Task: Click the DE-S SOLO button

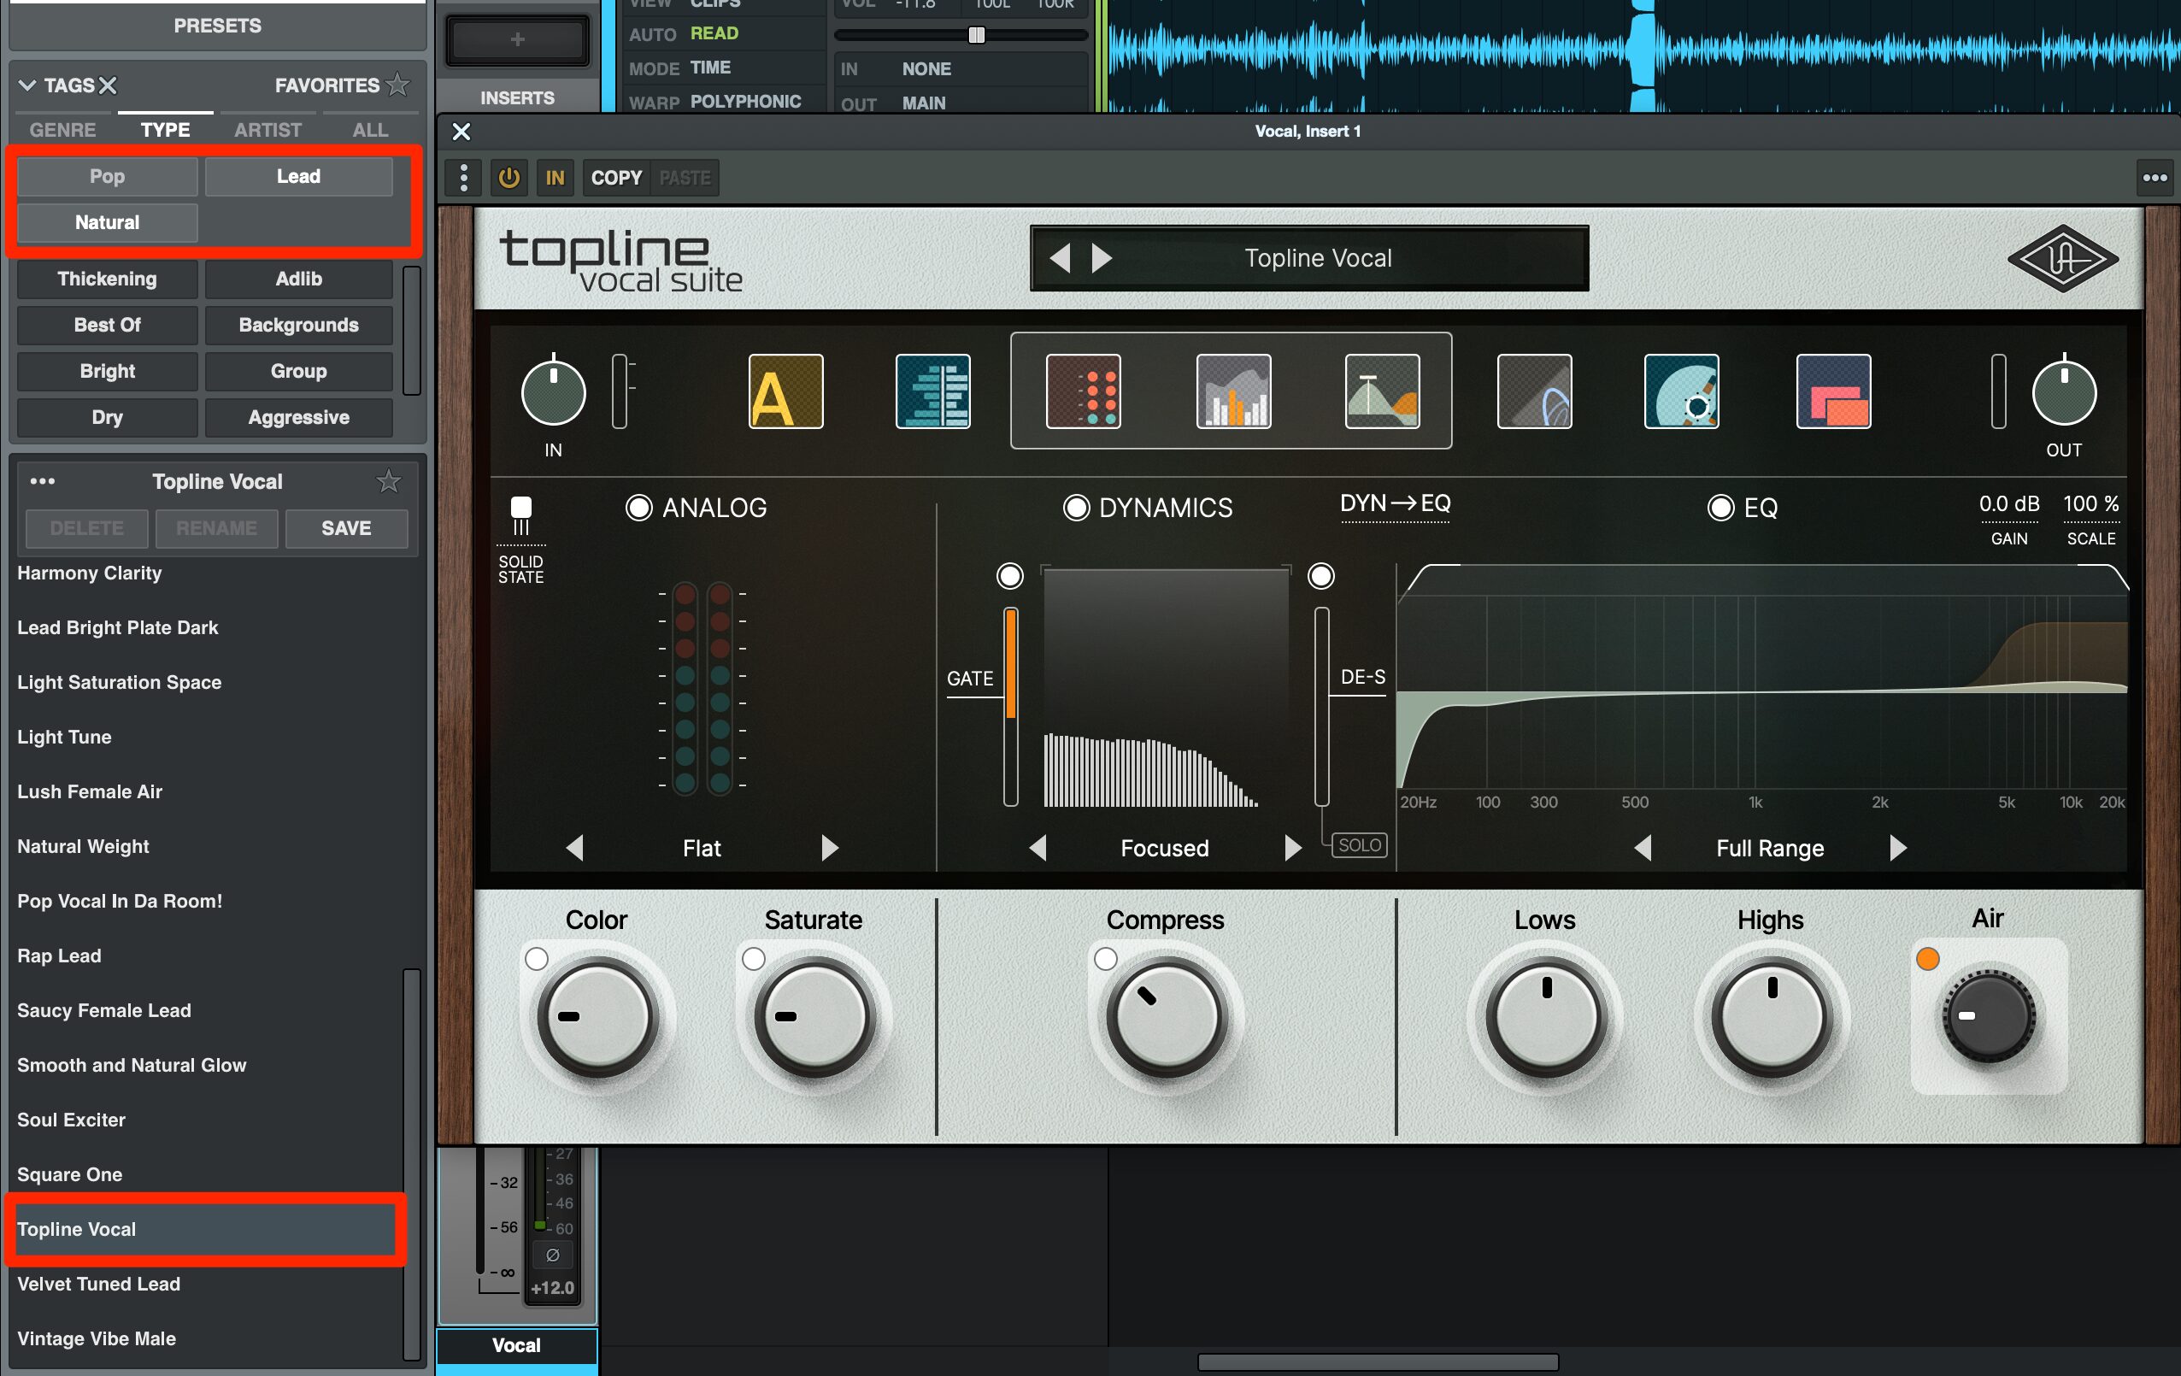Action: pos(1360,845)
